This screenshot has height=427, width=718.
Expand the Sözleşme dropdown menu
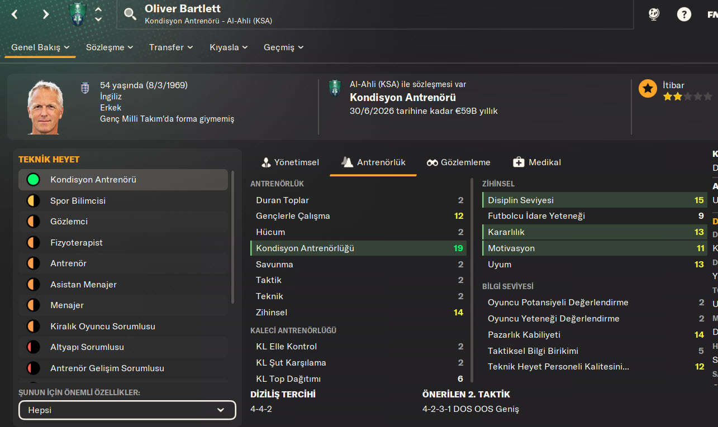[x=110, y=47]
